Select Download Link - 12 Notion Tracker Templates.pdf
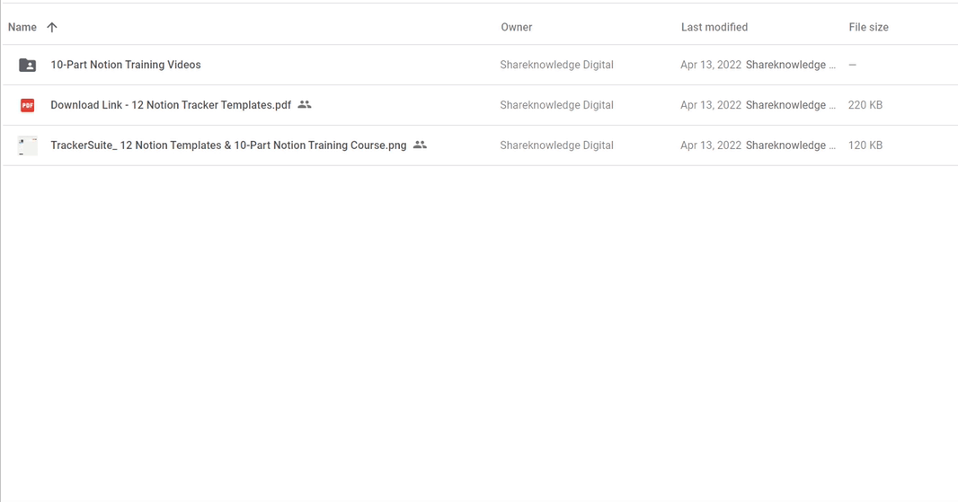Image resolution: width=958 pixels, height=502 pixels. [x=171, y=105]
